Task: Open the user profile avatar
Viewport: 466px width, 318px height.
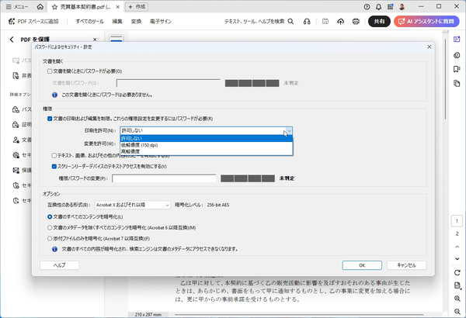Action: point(402,7)
